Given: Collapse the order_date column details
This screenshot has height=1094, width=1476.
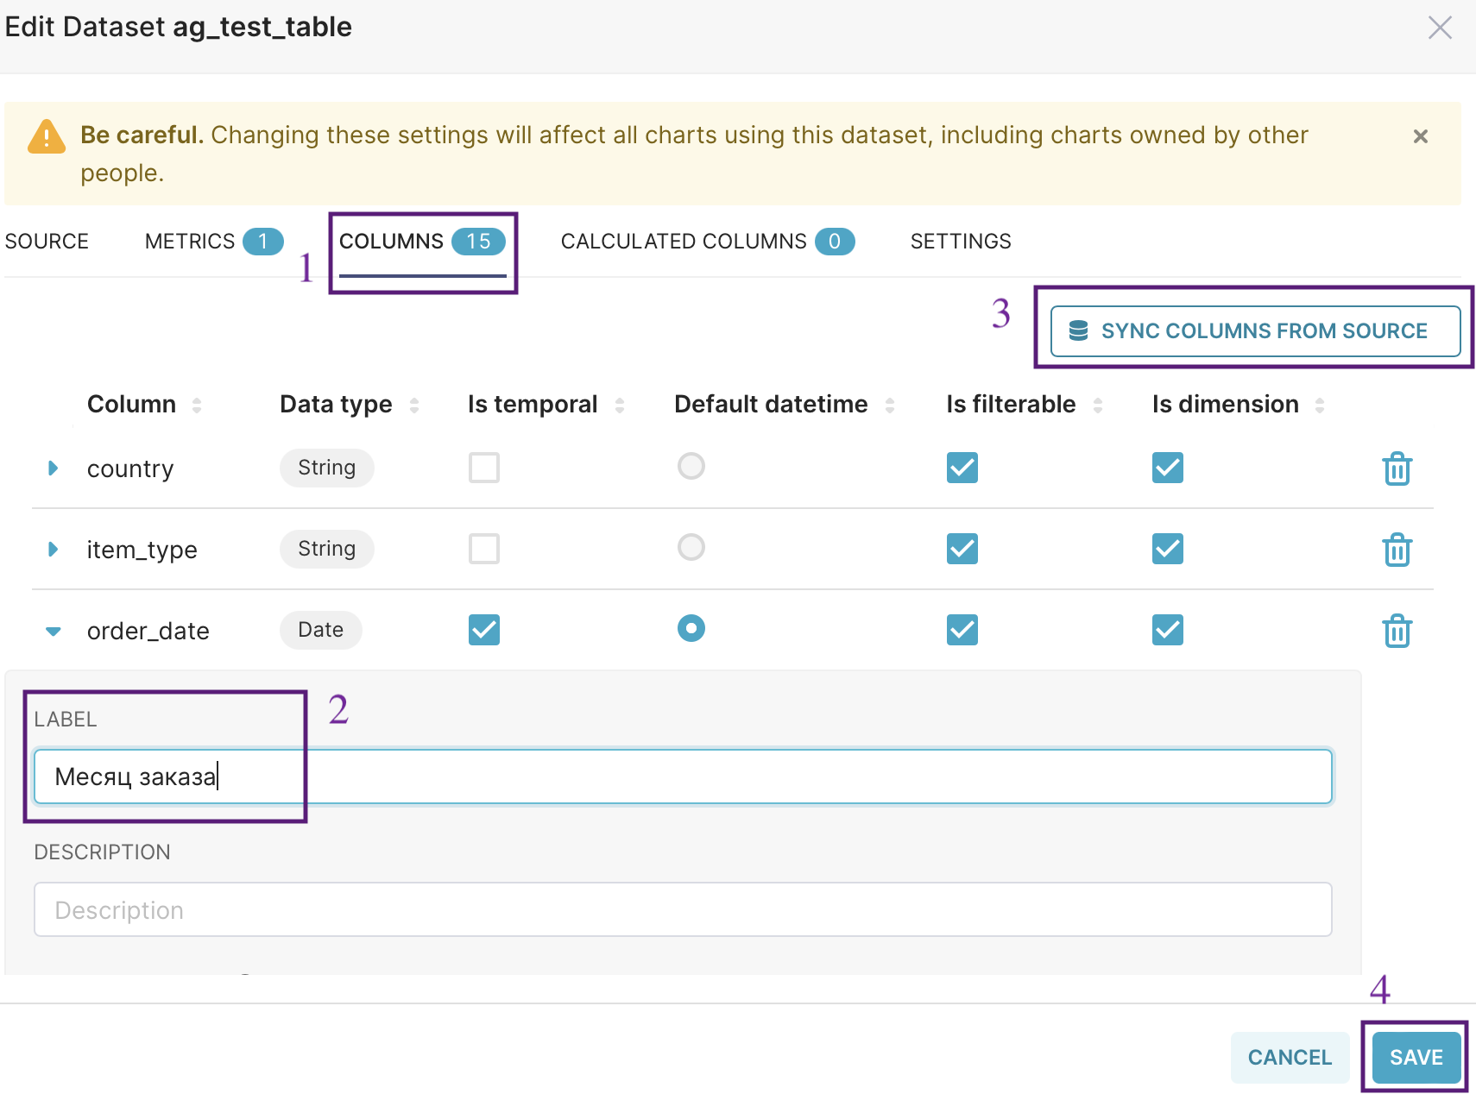Looking at the screenshot, I should [54, 631].
